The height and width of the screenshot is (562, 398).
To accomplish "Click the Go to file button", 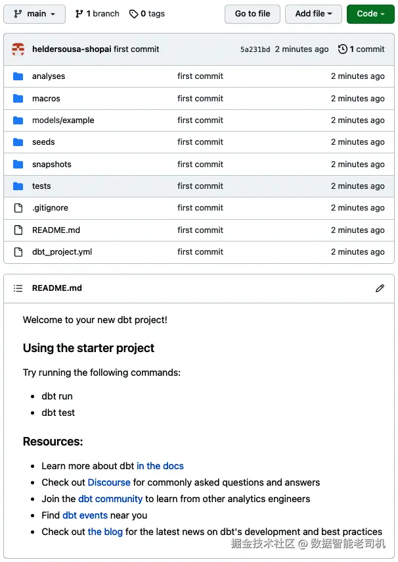I will click(252, 14).
